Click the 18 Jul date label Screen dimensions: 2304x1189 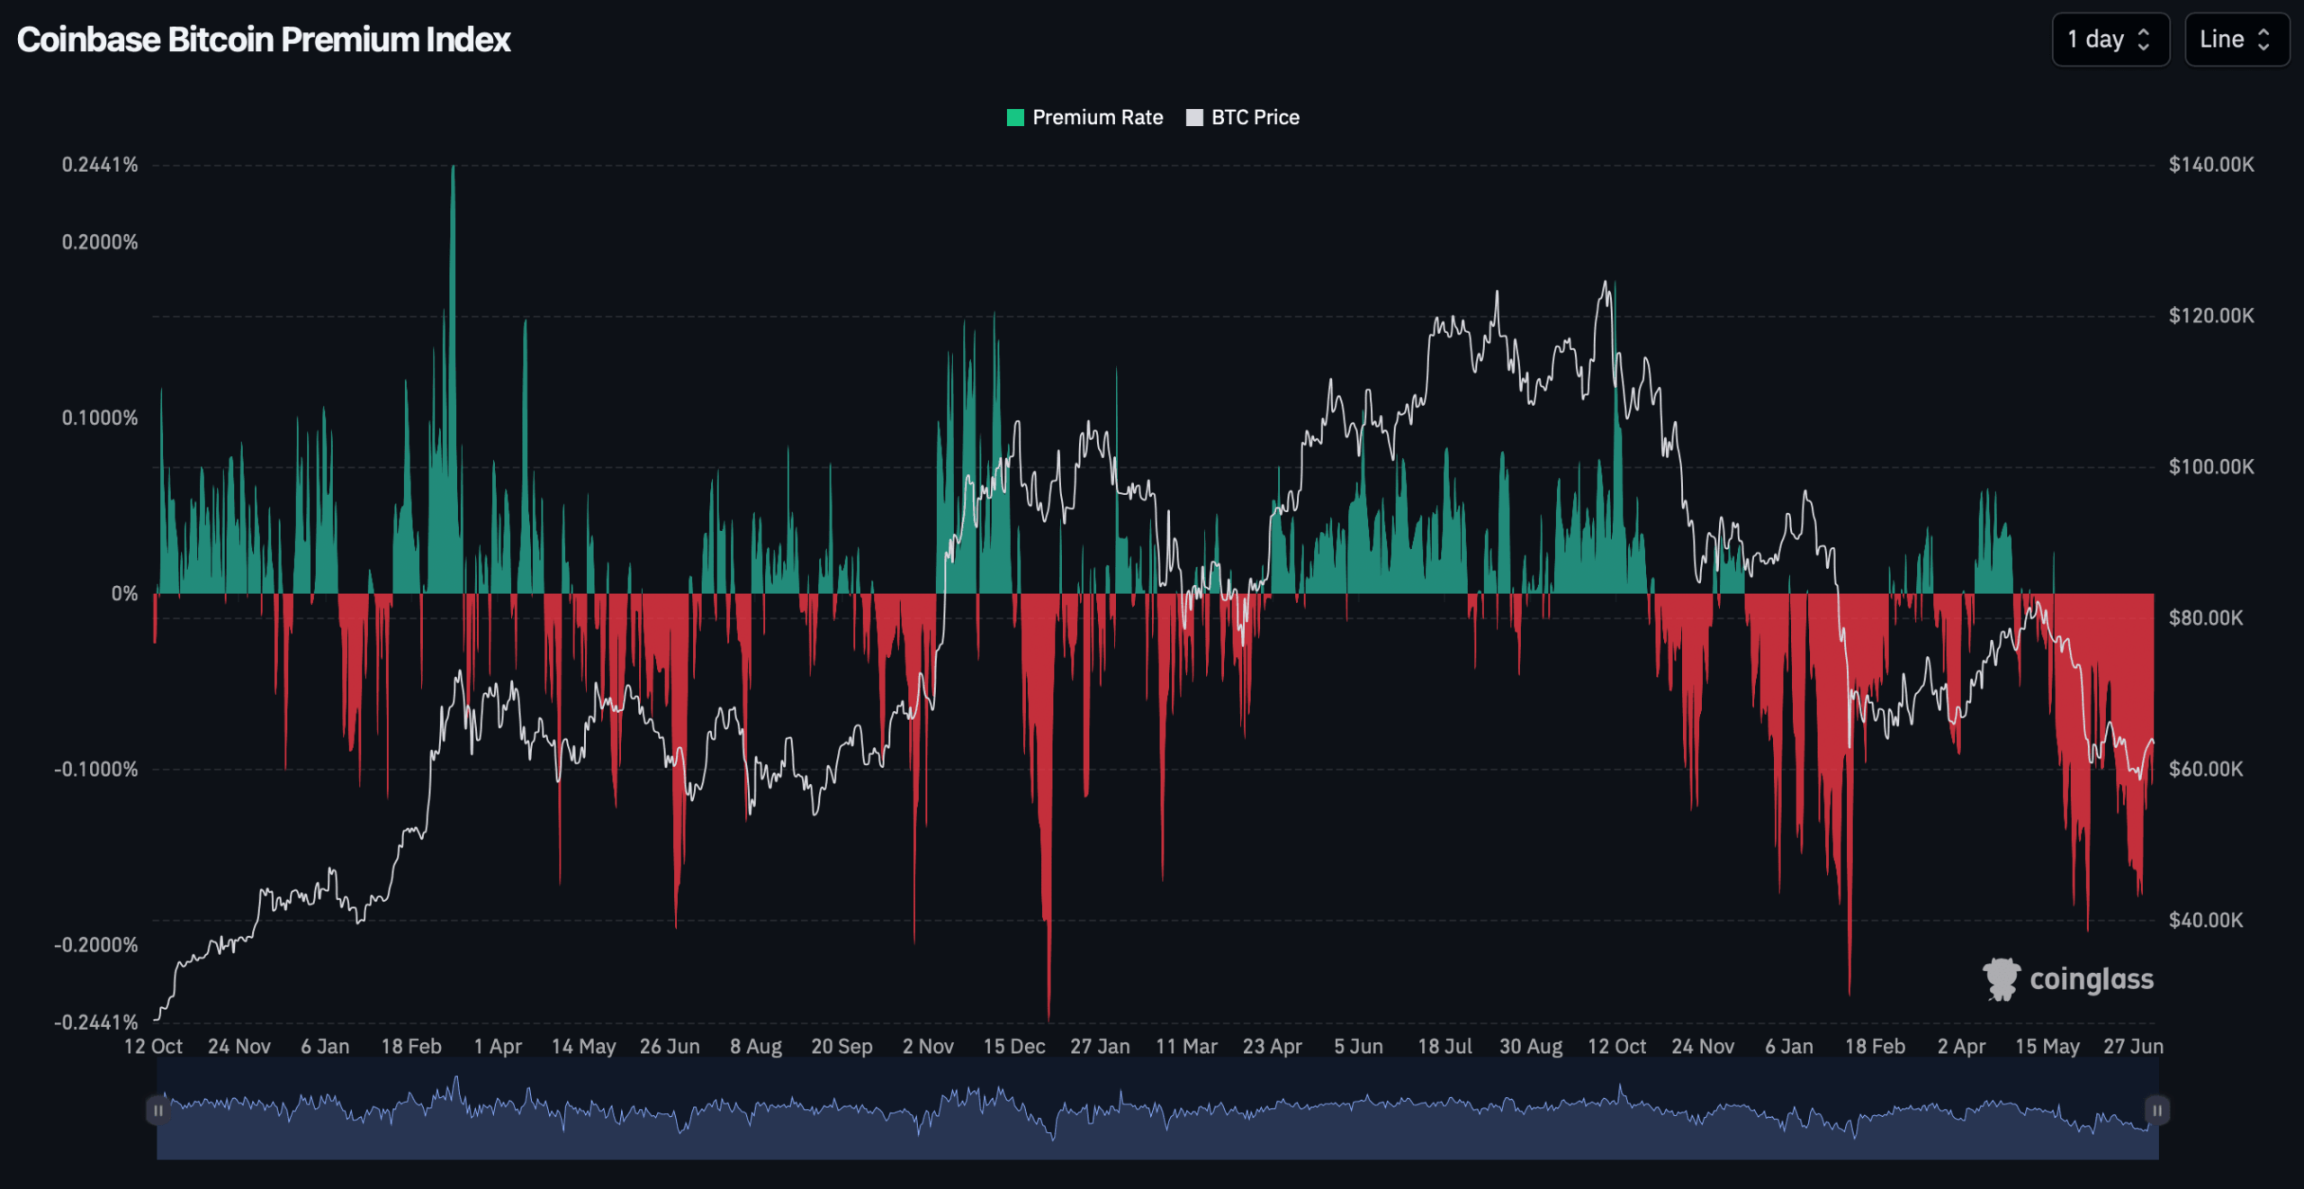point(1444,1046)
